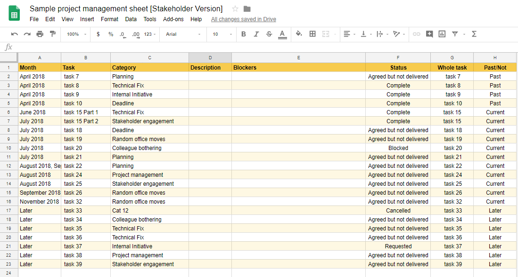Image resolution: width=518 pixels, height=277 pixels.
Task: Open the font size dropdown
Action: tap(222, 34)
